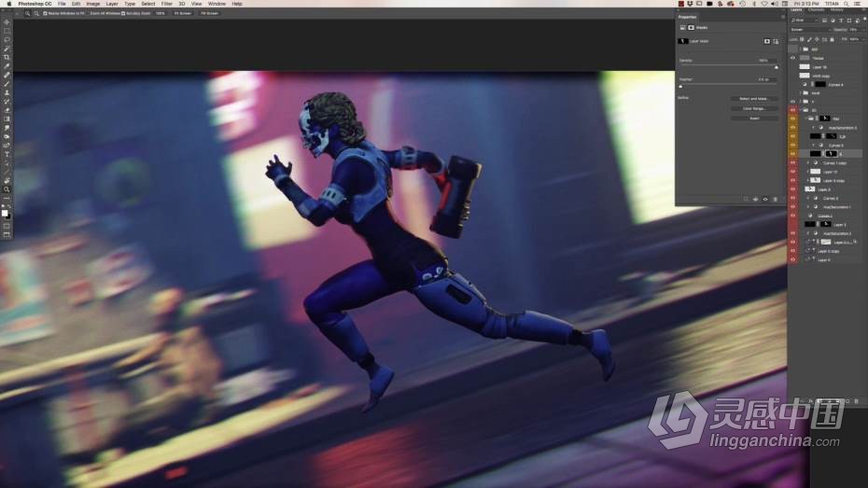The width and height of the screenshot is (868, 488).
Task: Toggle mask visibility eye in Properties
Action: click(765, 199)
